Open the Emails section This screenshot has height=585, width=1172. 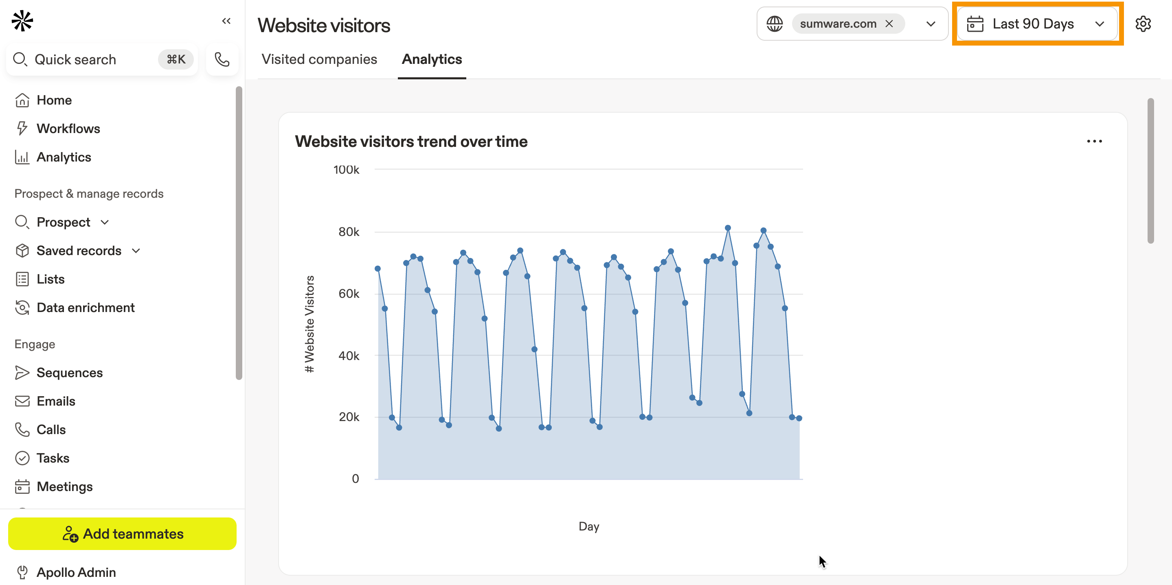55,400
